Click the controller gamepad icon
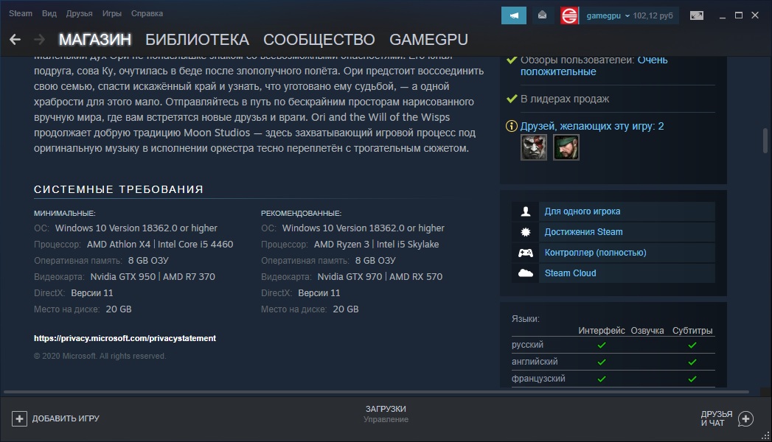 coord(525,253)
